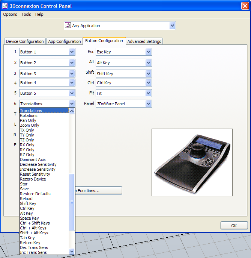Image resolution: width=251 pixels, height=258 pixels.
Task: Open the Options menu
Action: pyautogui.click(x=10, y=14)
